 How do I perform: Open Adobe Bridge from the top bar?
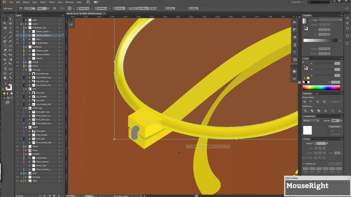(88, 2)
